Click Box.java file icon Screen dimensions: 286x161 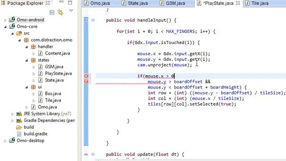tap(40, 93)
